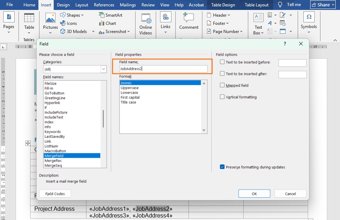340x220 pixels.
Task: Click the Pictures icon in the ribbon
Action: click(50, 19)
